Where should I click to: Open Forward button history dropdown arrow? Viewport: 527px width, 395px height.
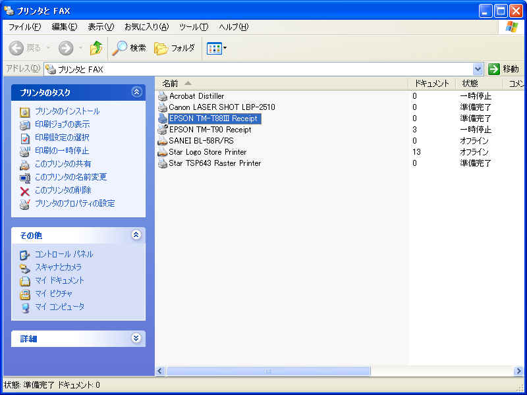[80, 48]
